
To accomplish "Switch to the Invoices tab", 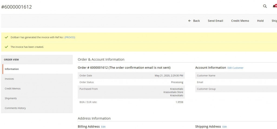I will click(x=9, y=79).
